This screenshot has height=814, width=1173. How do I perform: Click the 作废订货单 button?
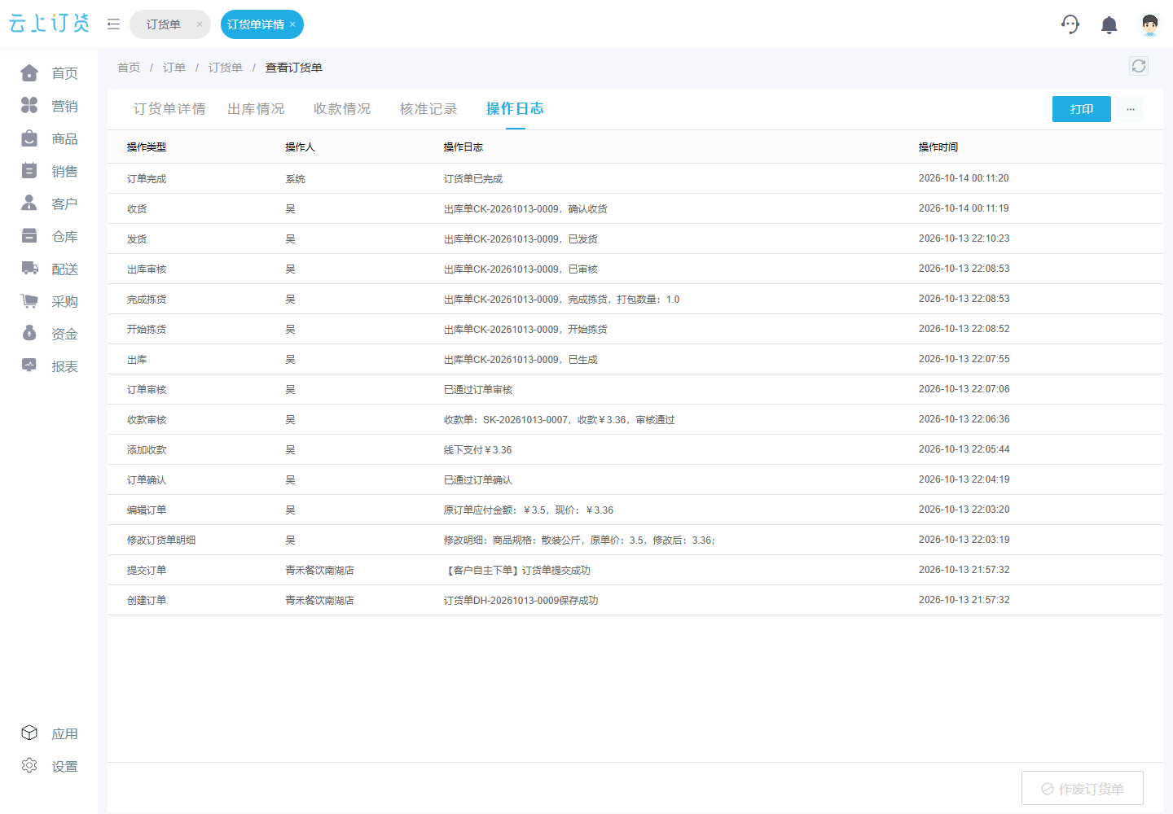(x=1083, y=788)
